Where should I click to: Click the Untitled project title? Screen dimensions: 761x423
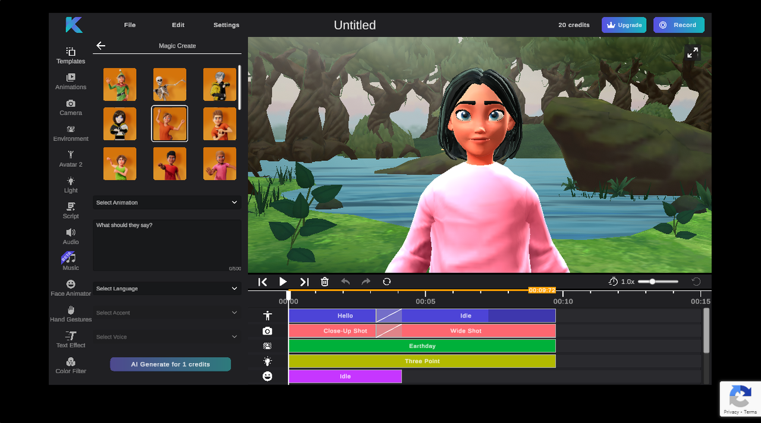tap(355, 25)
